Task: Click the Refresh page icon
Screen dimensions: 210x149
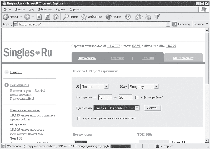Action: (x=47, y=17)
